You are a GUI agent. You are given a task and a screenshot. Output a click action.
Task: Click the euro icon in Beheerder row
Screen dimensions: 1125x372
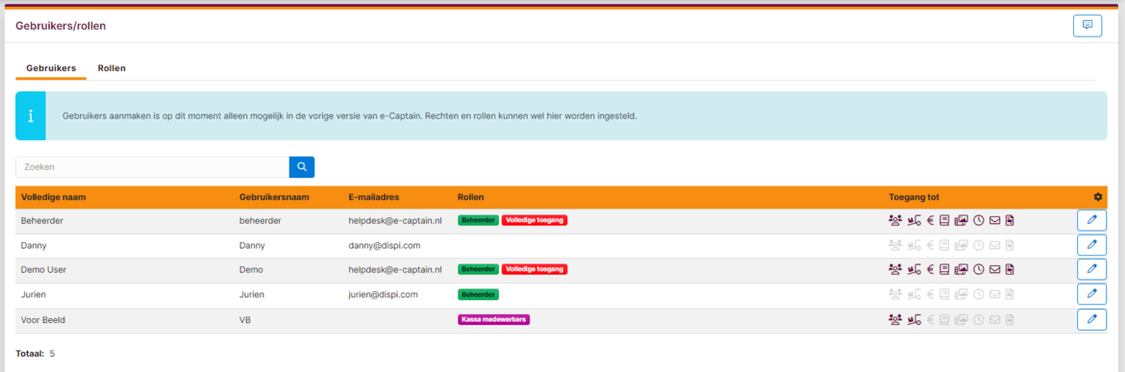931,221
